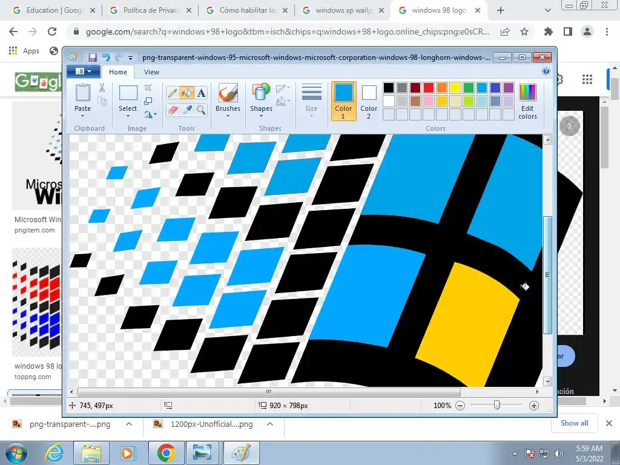
Task: Toggle Chrome side panel icon
Action: (568, 31)
